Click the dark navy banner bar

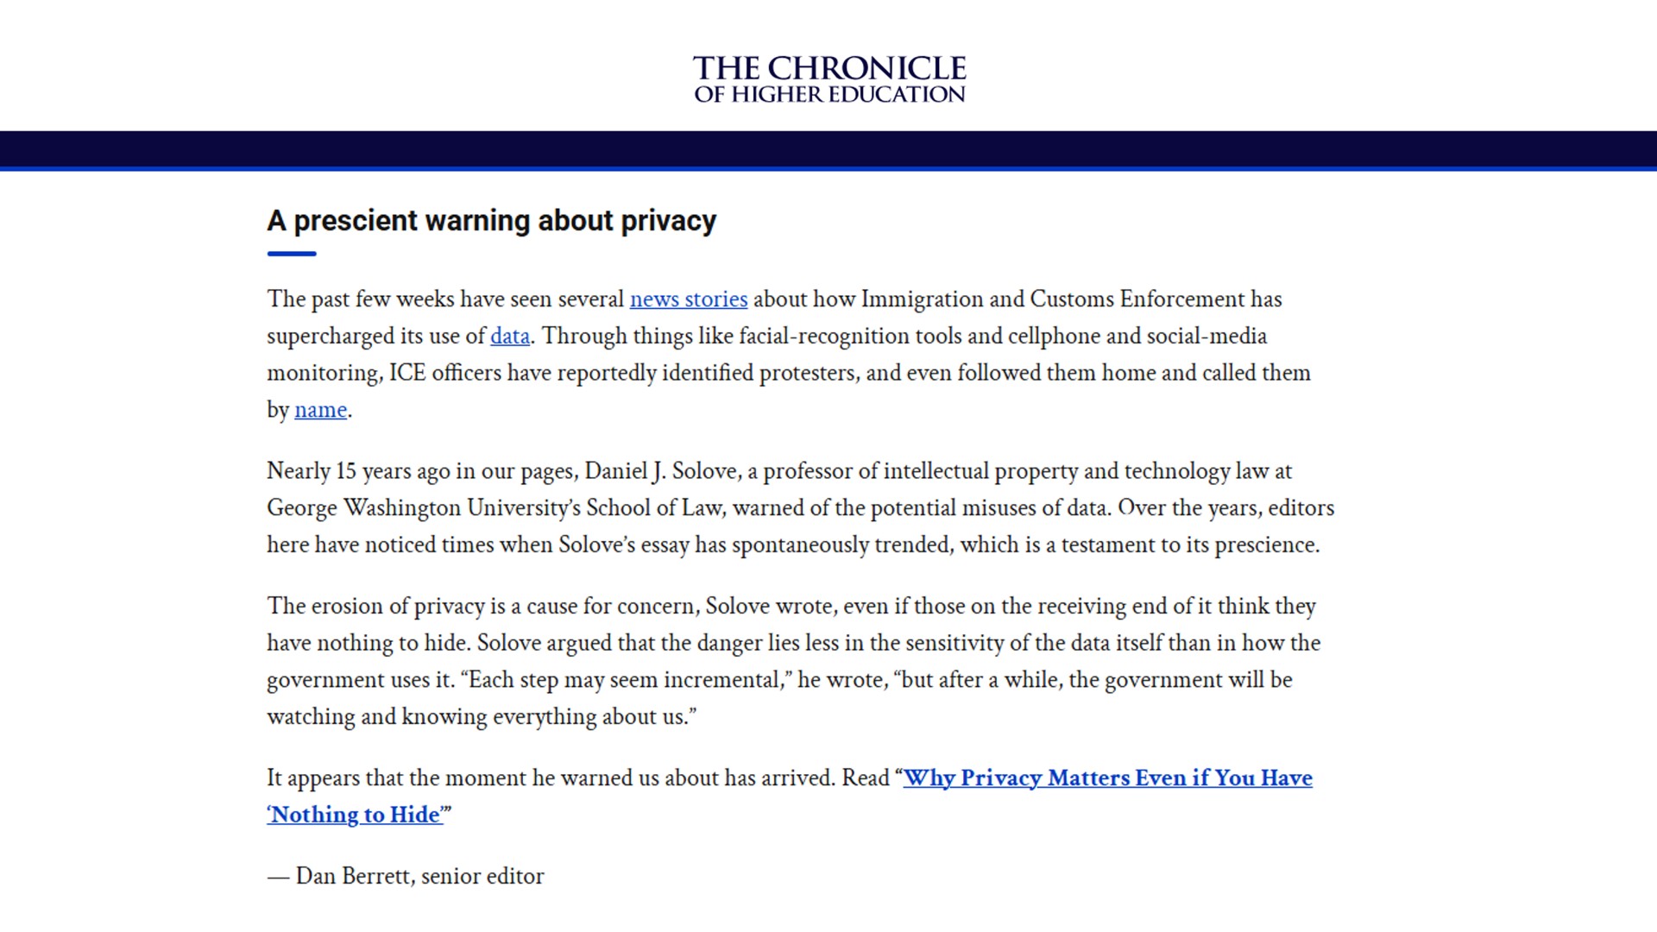828,150
